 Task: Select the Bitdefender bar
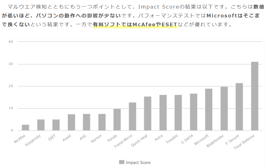click(x=224, y=109)
